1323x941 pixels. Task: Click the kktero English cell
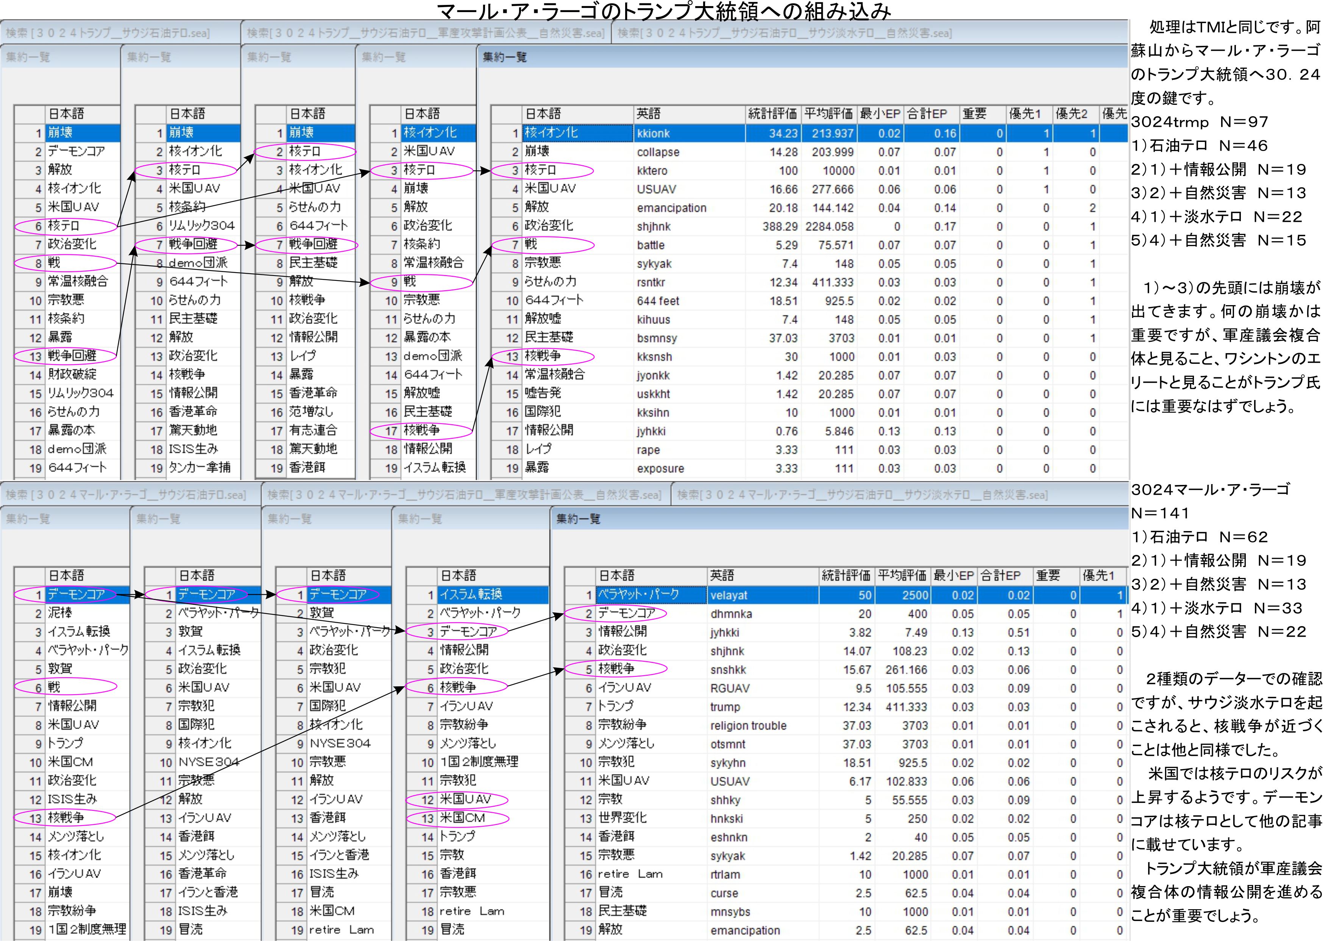click(x=652, y=170)
